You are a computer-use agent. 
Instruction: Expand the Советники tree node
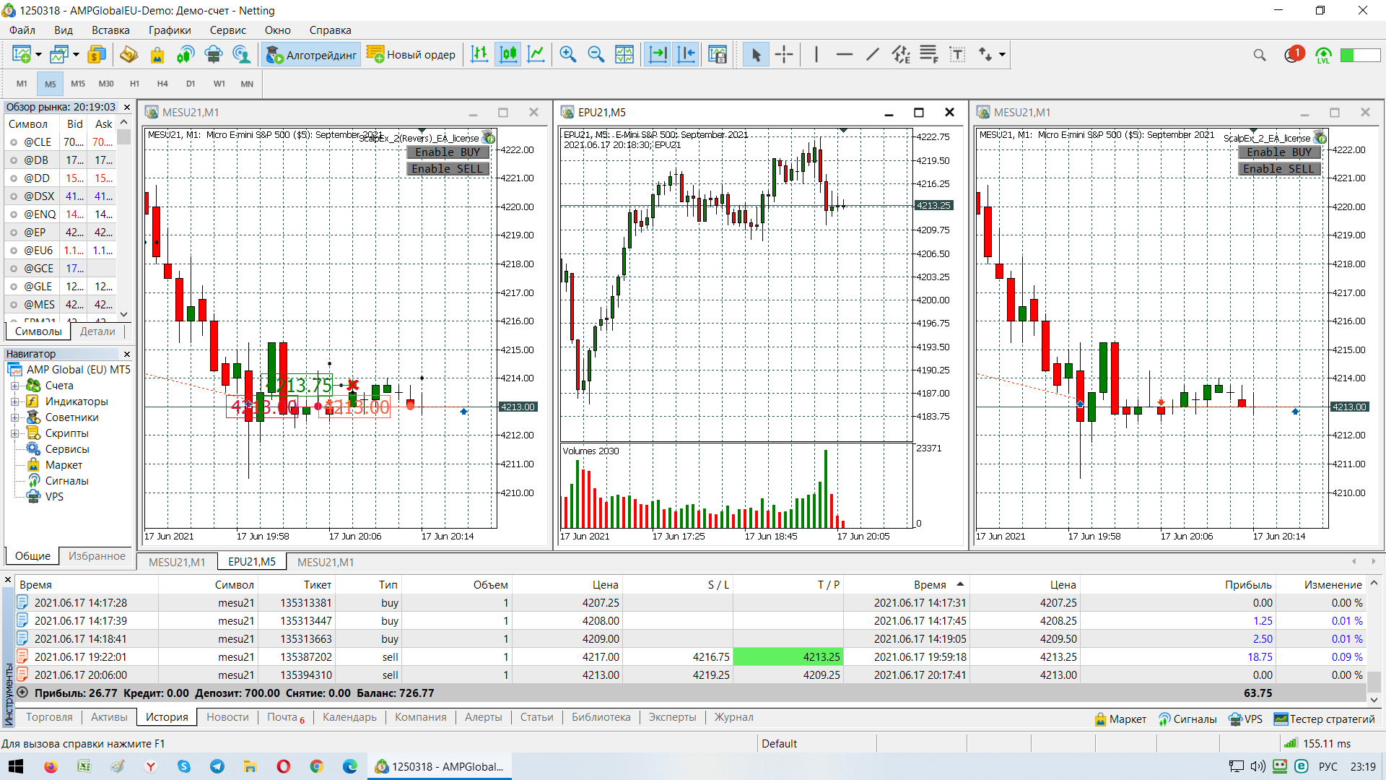14,417
